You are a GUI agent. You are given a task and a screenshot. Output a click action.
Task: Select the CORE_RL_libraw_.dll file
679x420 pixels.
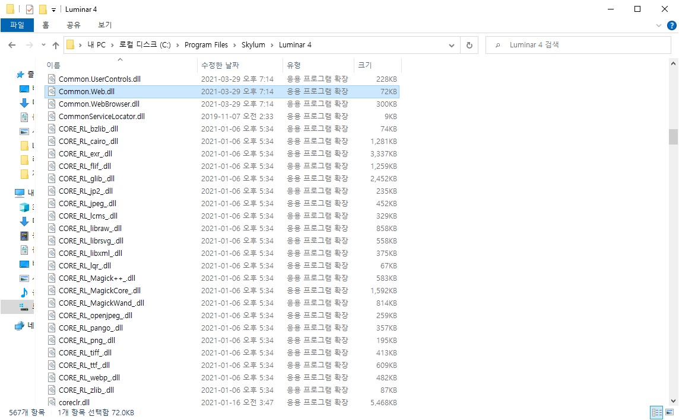pyautogui.click(x=222, y=229)
